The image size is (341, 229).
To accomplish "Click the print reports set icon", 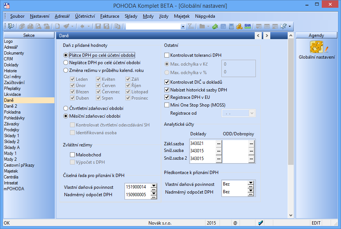I will (22, 27).
